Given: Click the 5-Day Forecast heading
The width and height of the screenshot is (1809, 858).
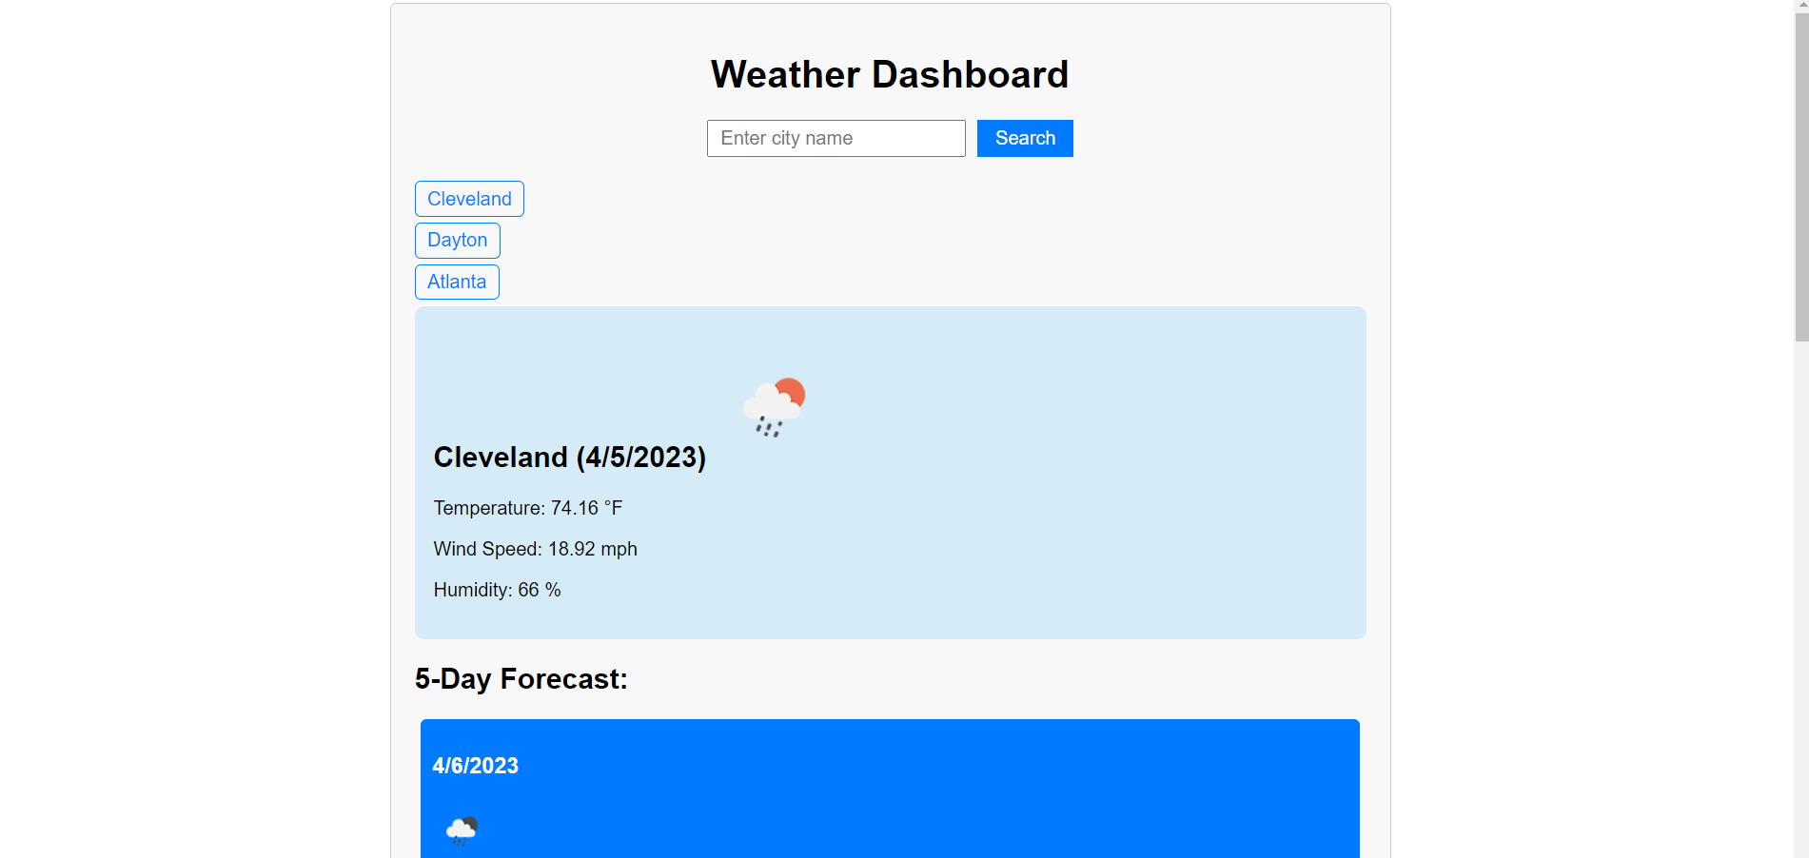Looking at the screenshot, I should (x=521, y=679).
